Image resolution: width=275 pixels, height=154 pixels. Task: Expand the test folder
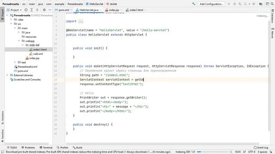coord(15,62)
